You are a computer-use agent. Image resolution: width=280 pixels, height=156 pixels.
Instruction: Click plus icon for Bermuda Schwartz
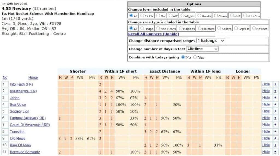coord(275,152)
